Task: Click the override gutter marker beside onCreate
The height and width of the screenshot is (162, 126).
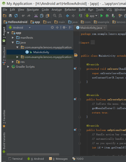Action: (75, 68)
